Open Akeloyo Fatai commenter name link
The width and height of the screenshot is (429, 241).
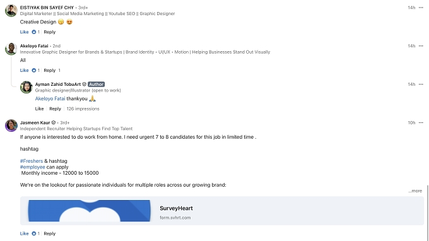point(34,46)
